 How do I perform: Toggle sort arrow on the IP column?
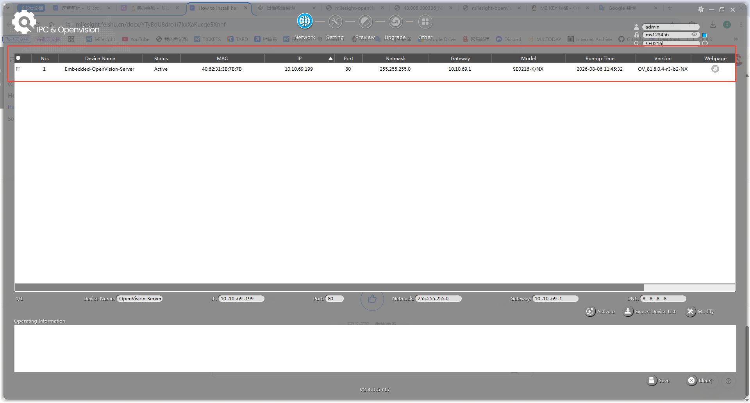[330, 58]
